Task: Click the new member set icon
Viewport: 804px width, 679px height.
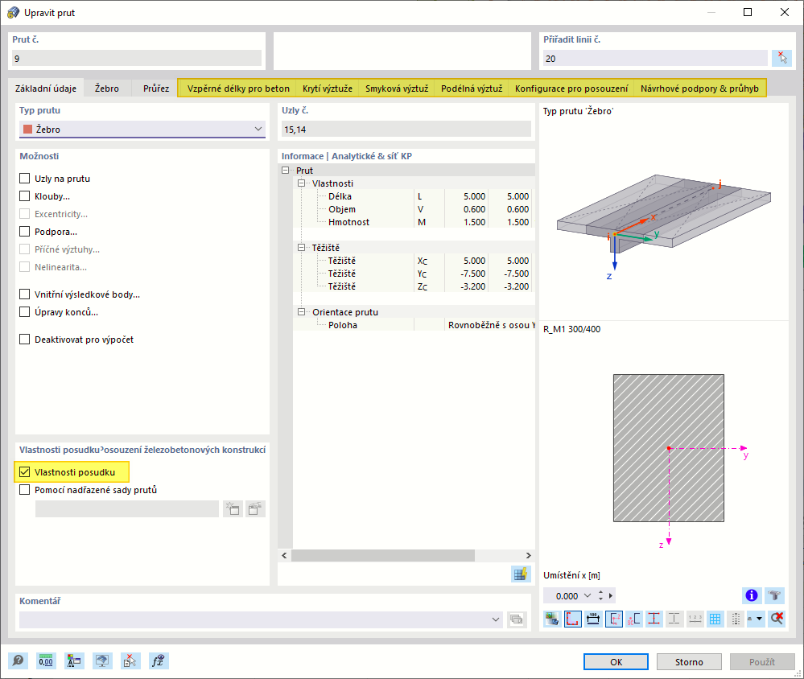Action: coord(233,509)
